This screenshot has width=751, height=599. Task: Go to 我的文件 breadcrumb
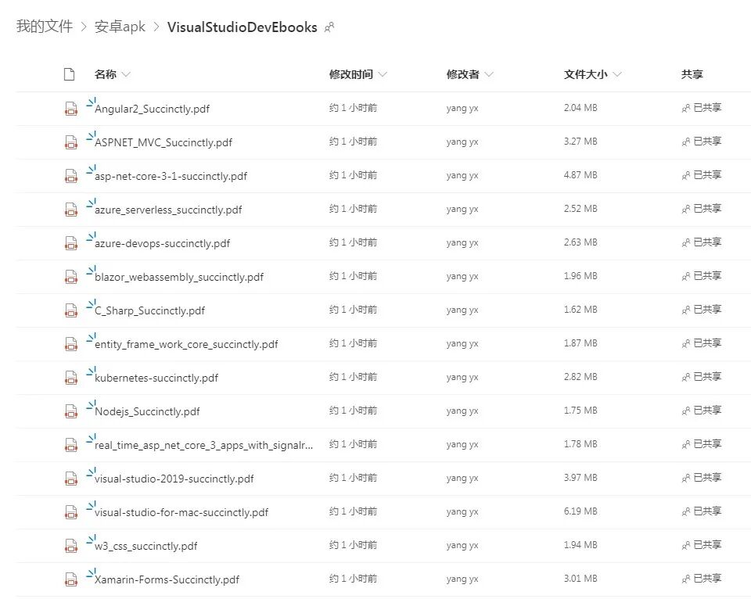[45, 27]
